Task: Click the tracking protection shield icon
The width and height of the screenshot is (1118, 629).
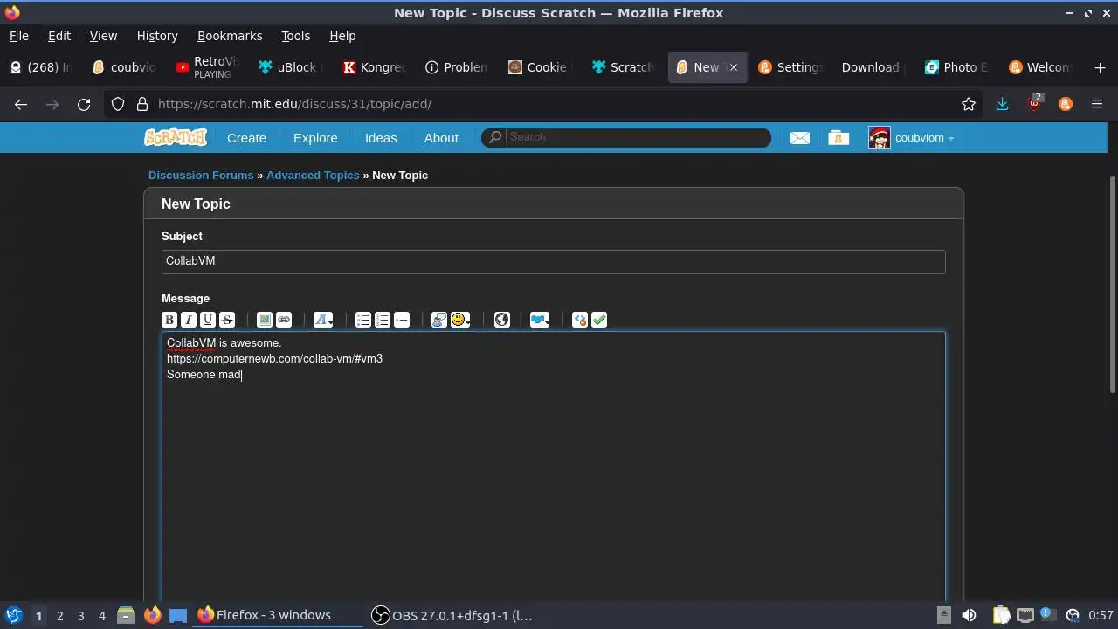Action: [118, 104]
